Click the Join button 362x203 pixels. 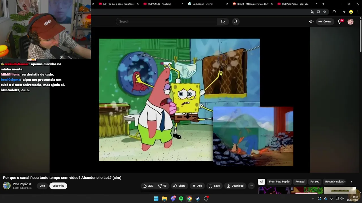[42, 186]
